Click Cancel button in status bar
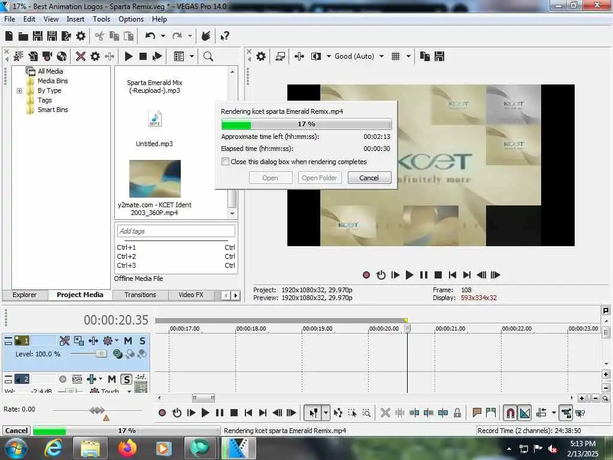Image resolution: width=613 pixels, height=460 pixels. pos(16,431)
